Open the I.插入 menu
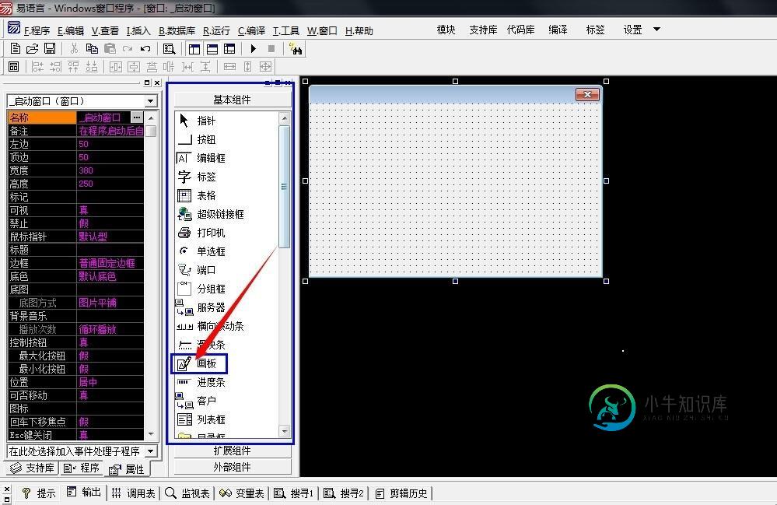This screenshot has height=505, width=777. click(138, 30)
